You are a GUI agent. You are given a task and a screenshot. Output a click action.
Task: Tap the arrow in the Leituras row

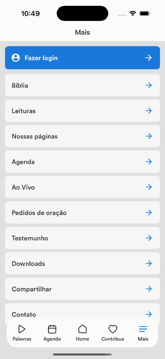[x=149, y=111]
